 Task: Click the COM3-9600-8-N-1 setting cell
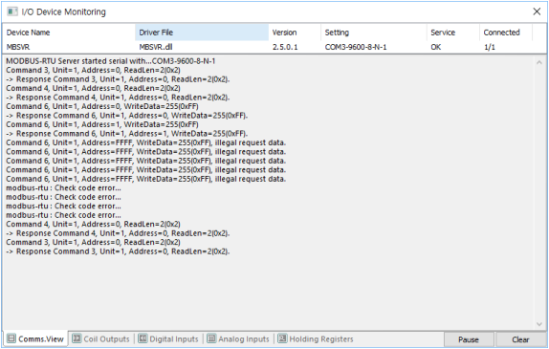click(356, 47)
